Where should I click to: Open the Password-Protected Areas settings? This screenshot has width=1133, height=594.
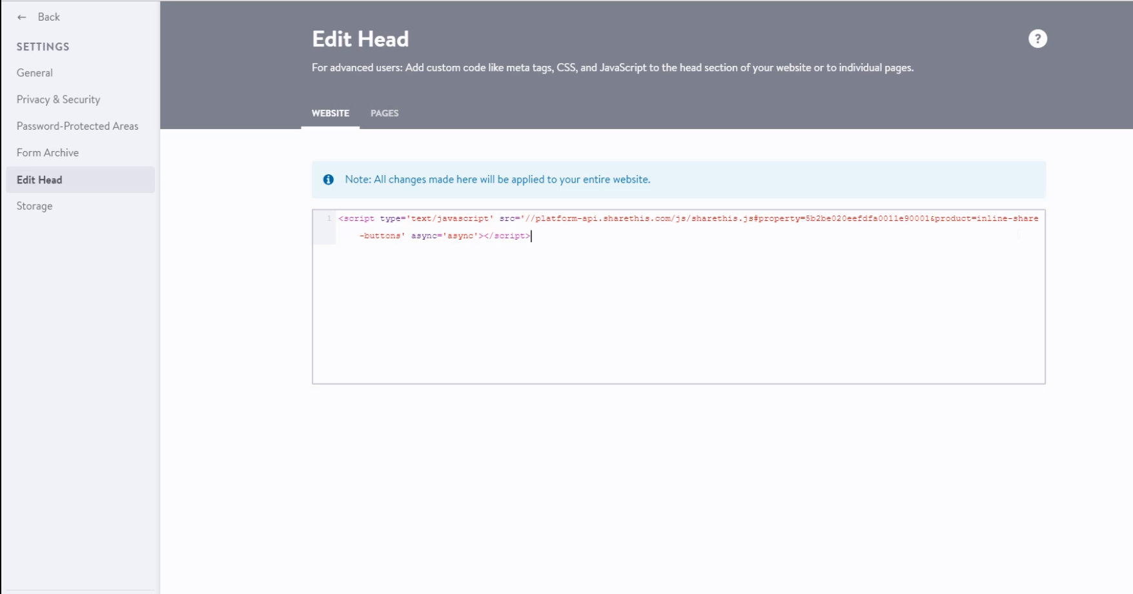[x=77, y=126]
